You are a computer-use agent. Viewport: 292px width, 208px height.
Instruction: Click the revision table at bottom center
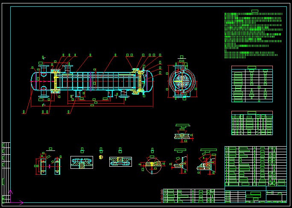tap(193, 196)
